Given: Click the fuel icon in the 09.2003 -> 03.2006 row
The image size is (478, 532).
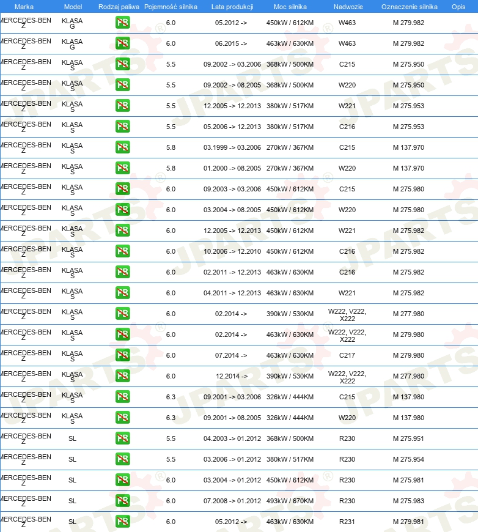Looking at the screenshot, I should [x=122, y=189].
